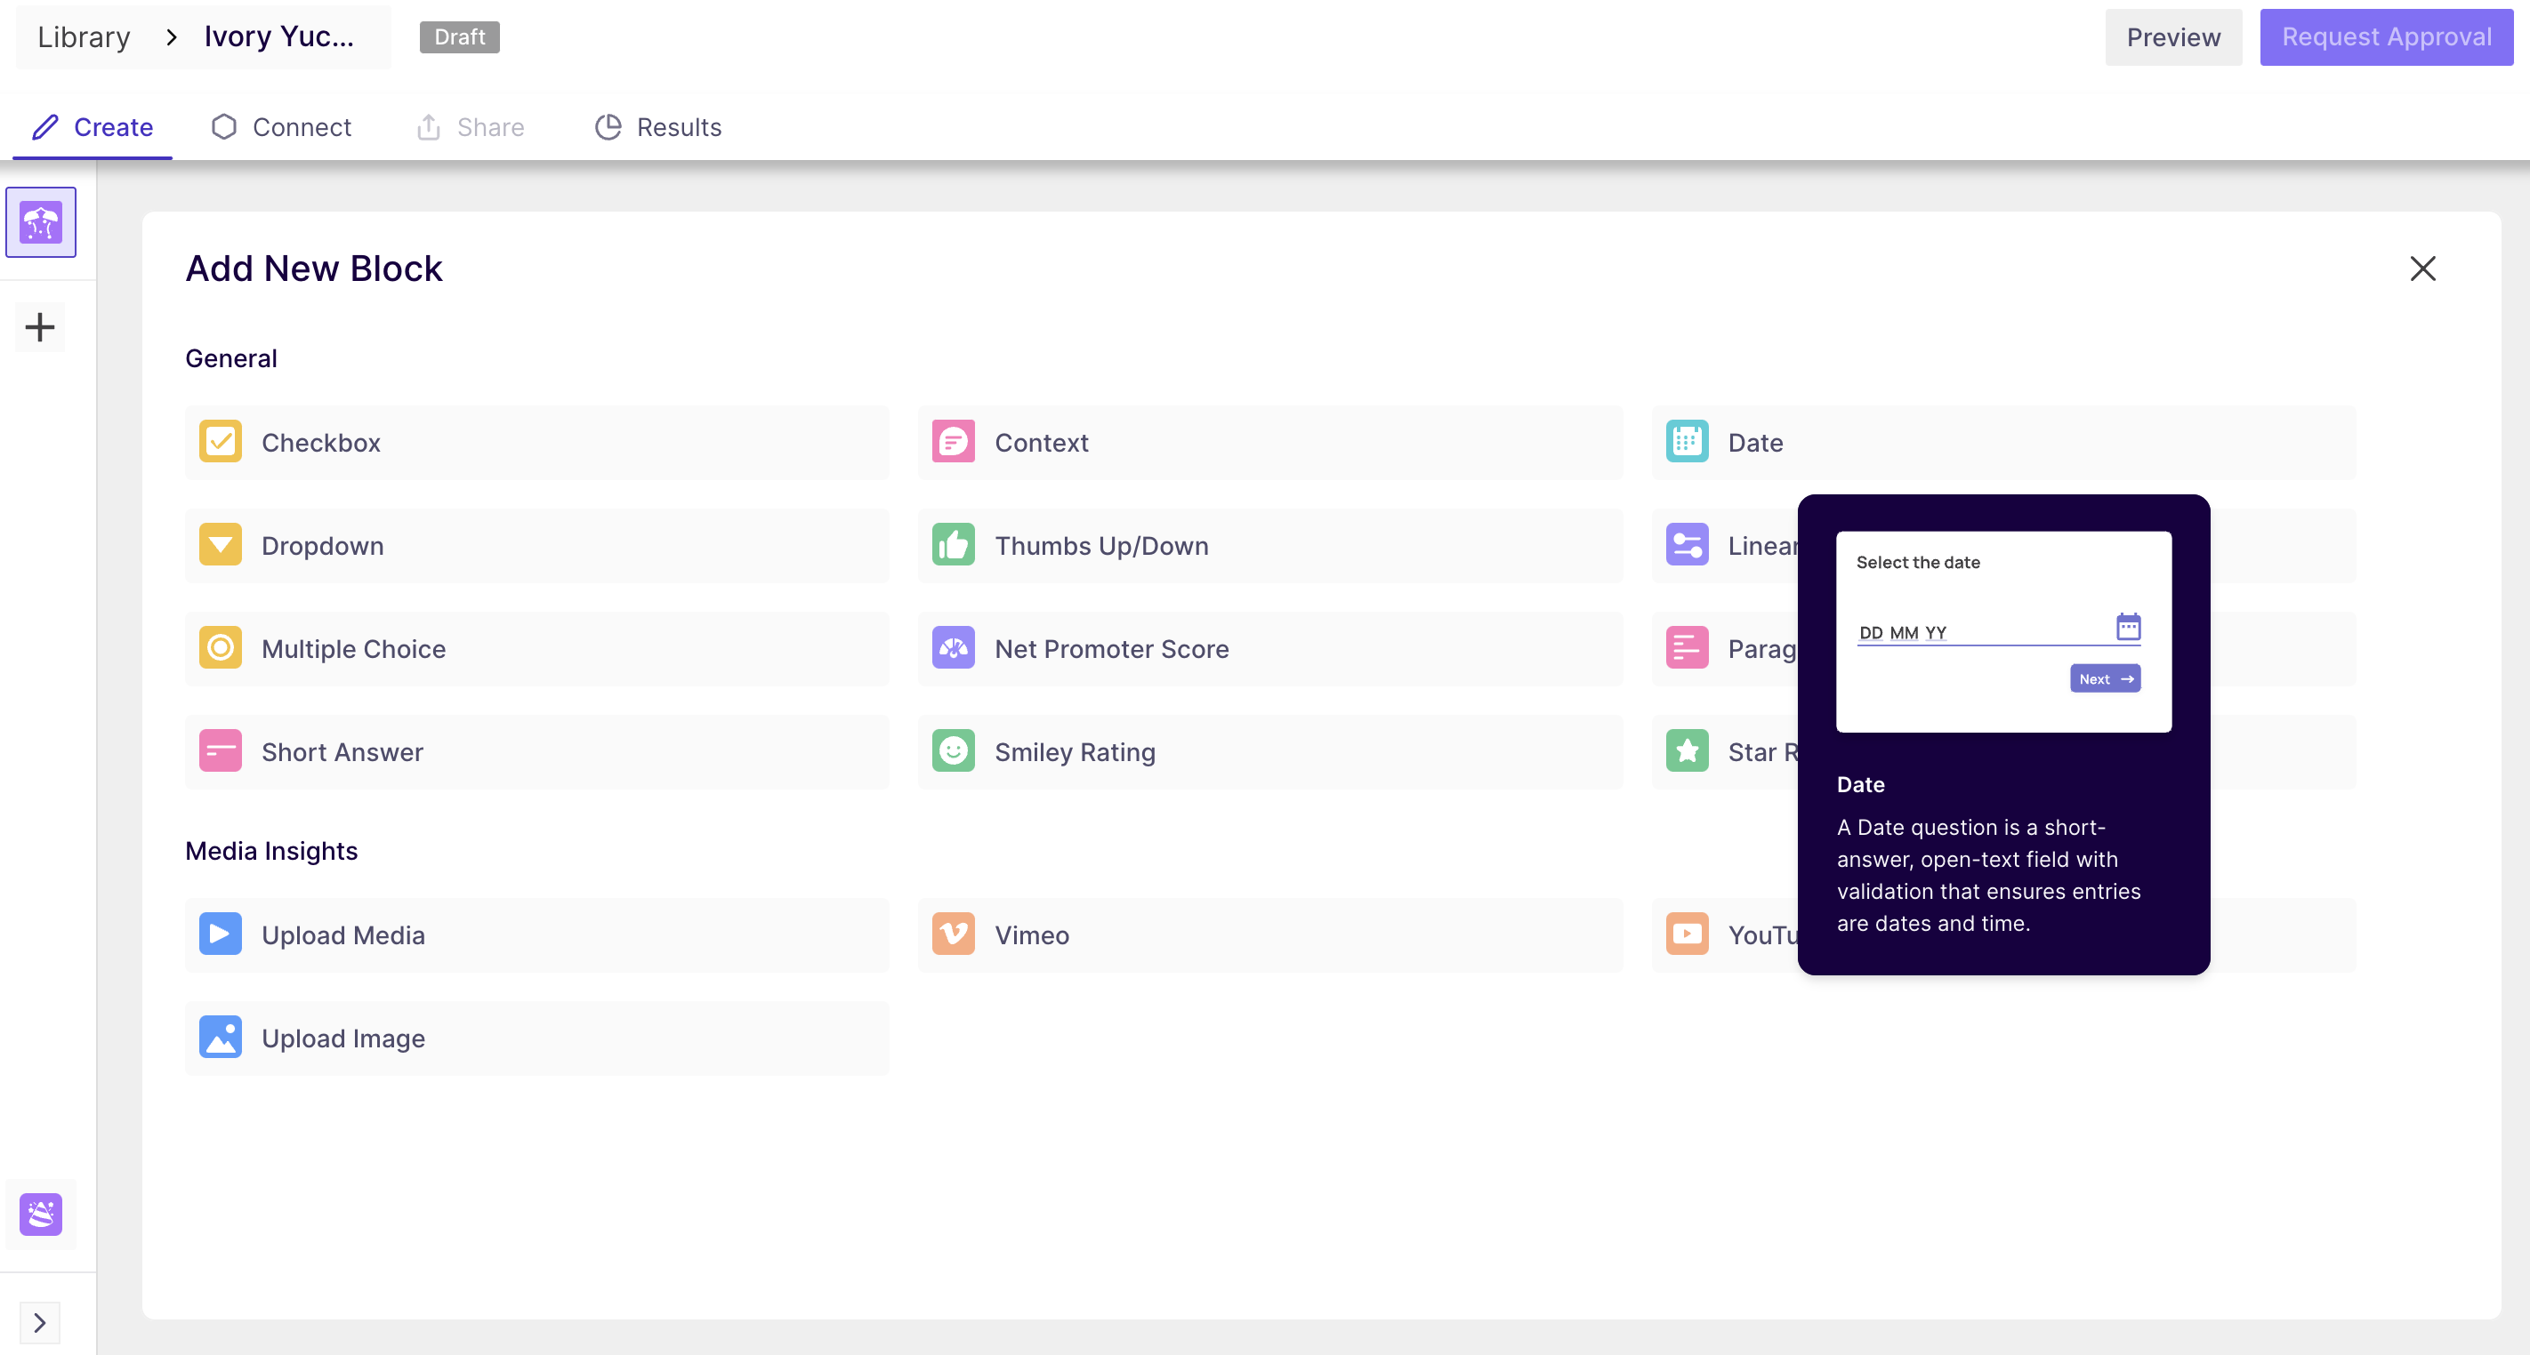Choose the Thumbs Up/Down block
The width and height of the screenshot is (2530, 1355).
point(1269,546)
